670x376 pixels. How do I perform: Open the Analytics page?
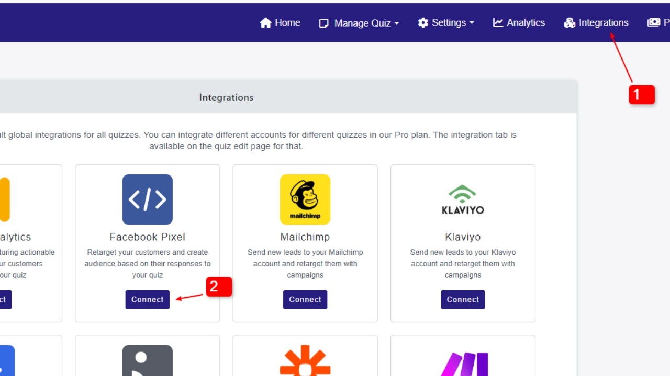click(x=519, y=22)
